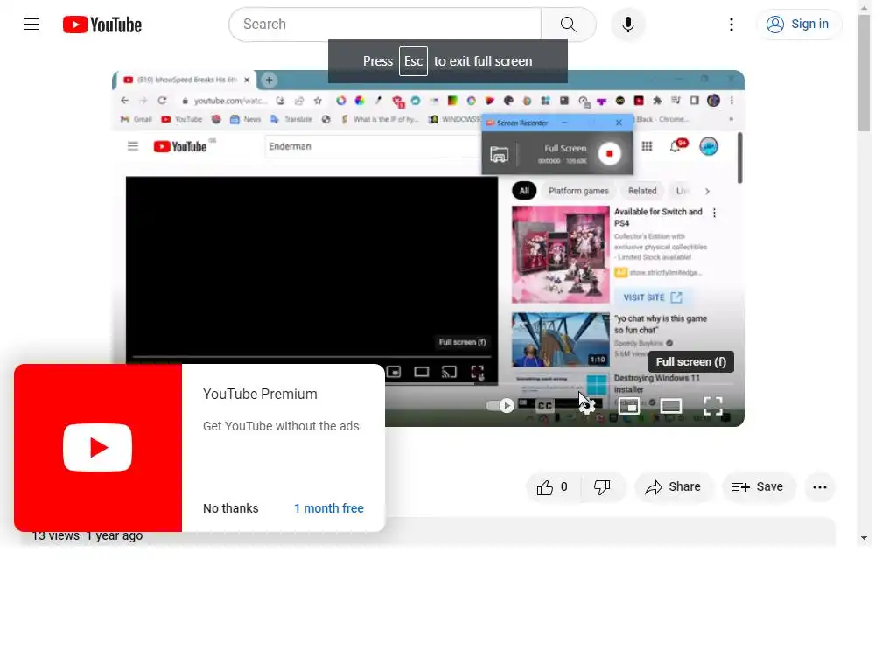
Task: Open the Share dialog
Action: click(673, 486)
